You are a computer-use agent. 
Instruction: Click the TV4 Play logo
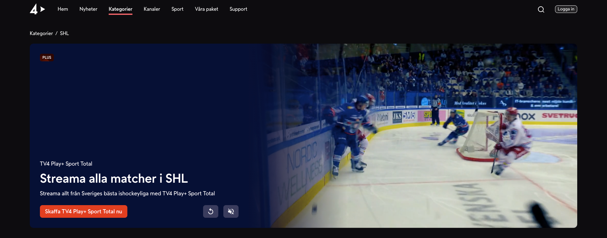37,9
